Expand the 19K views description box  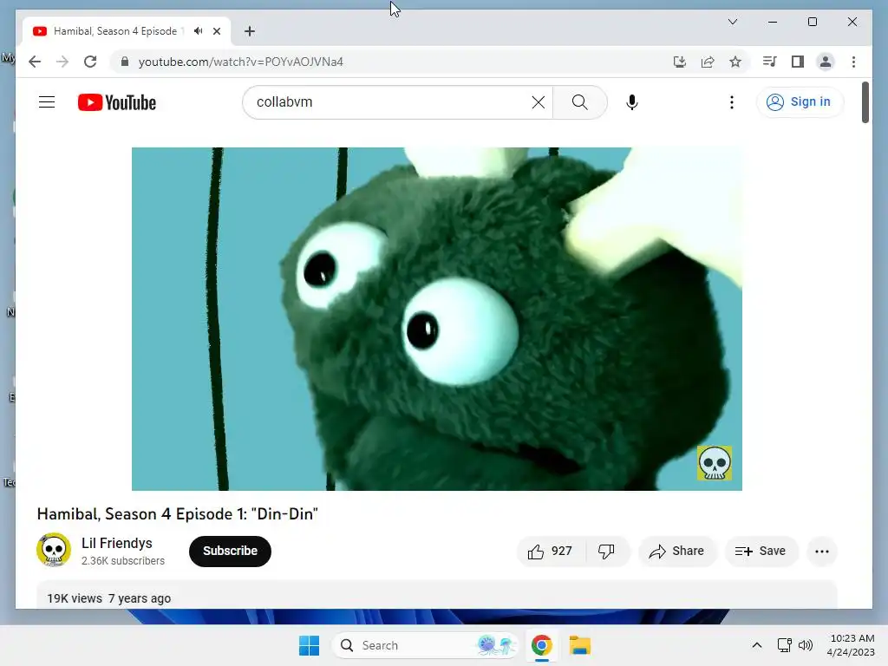point(437,595)
